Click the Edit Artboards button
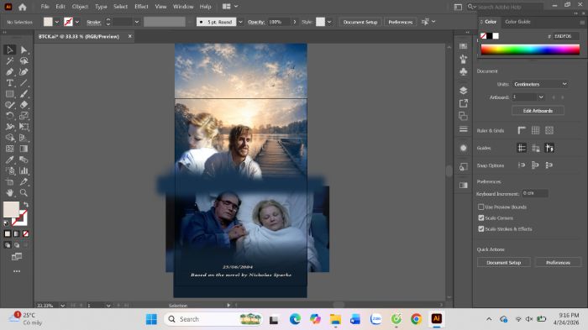This screenshot has width=588, height=330. [538, 111]
